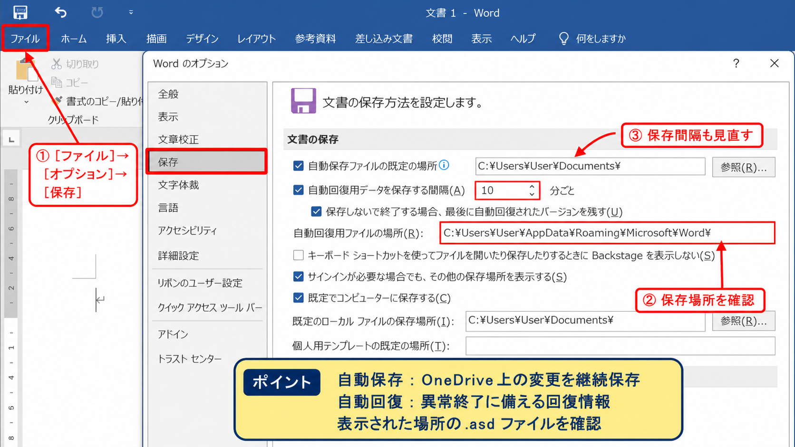Image resolution: width=795 pixels, height=447 pixels.
Task: Select アドイン category
Action: 207,334
